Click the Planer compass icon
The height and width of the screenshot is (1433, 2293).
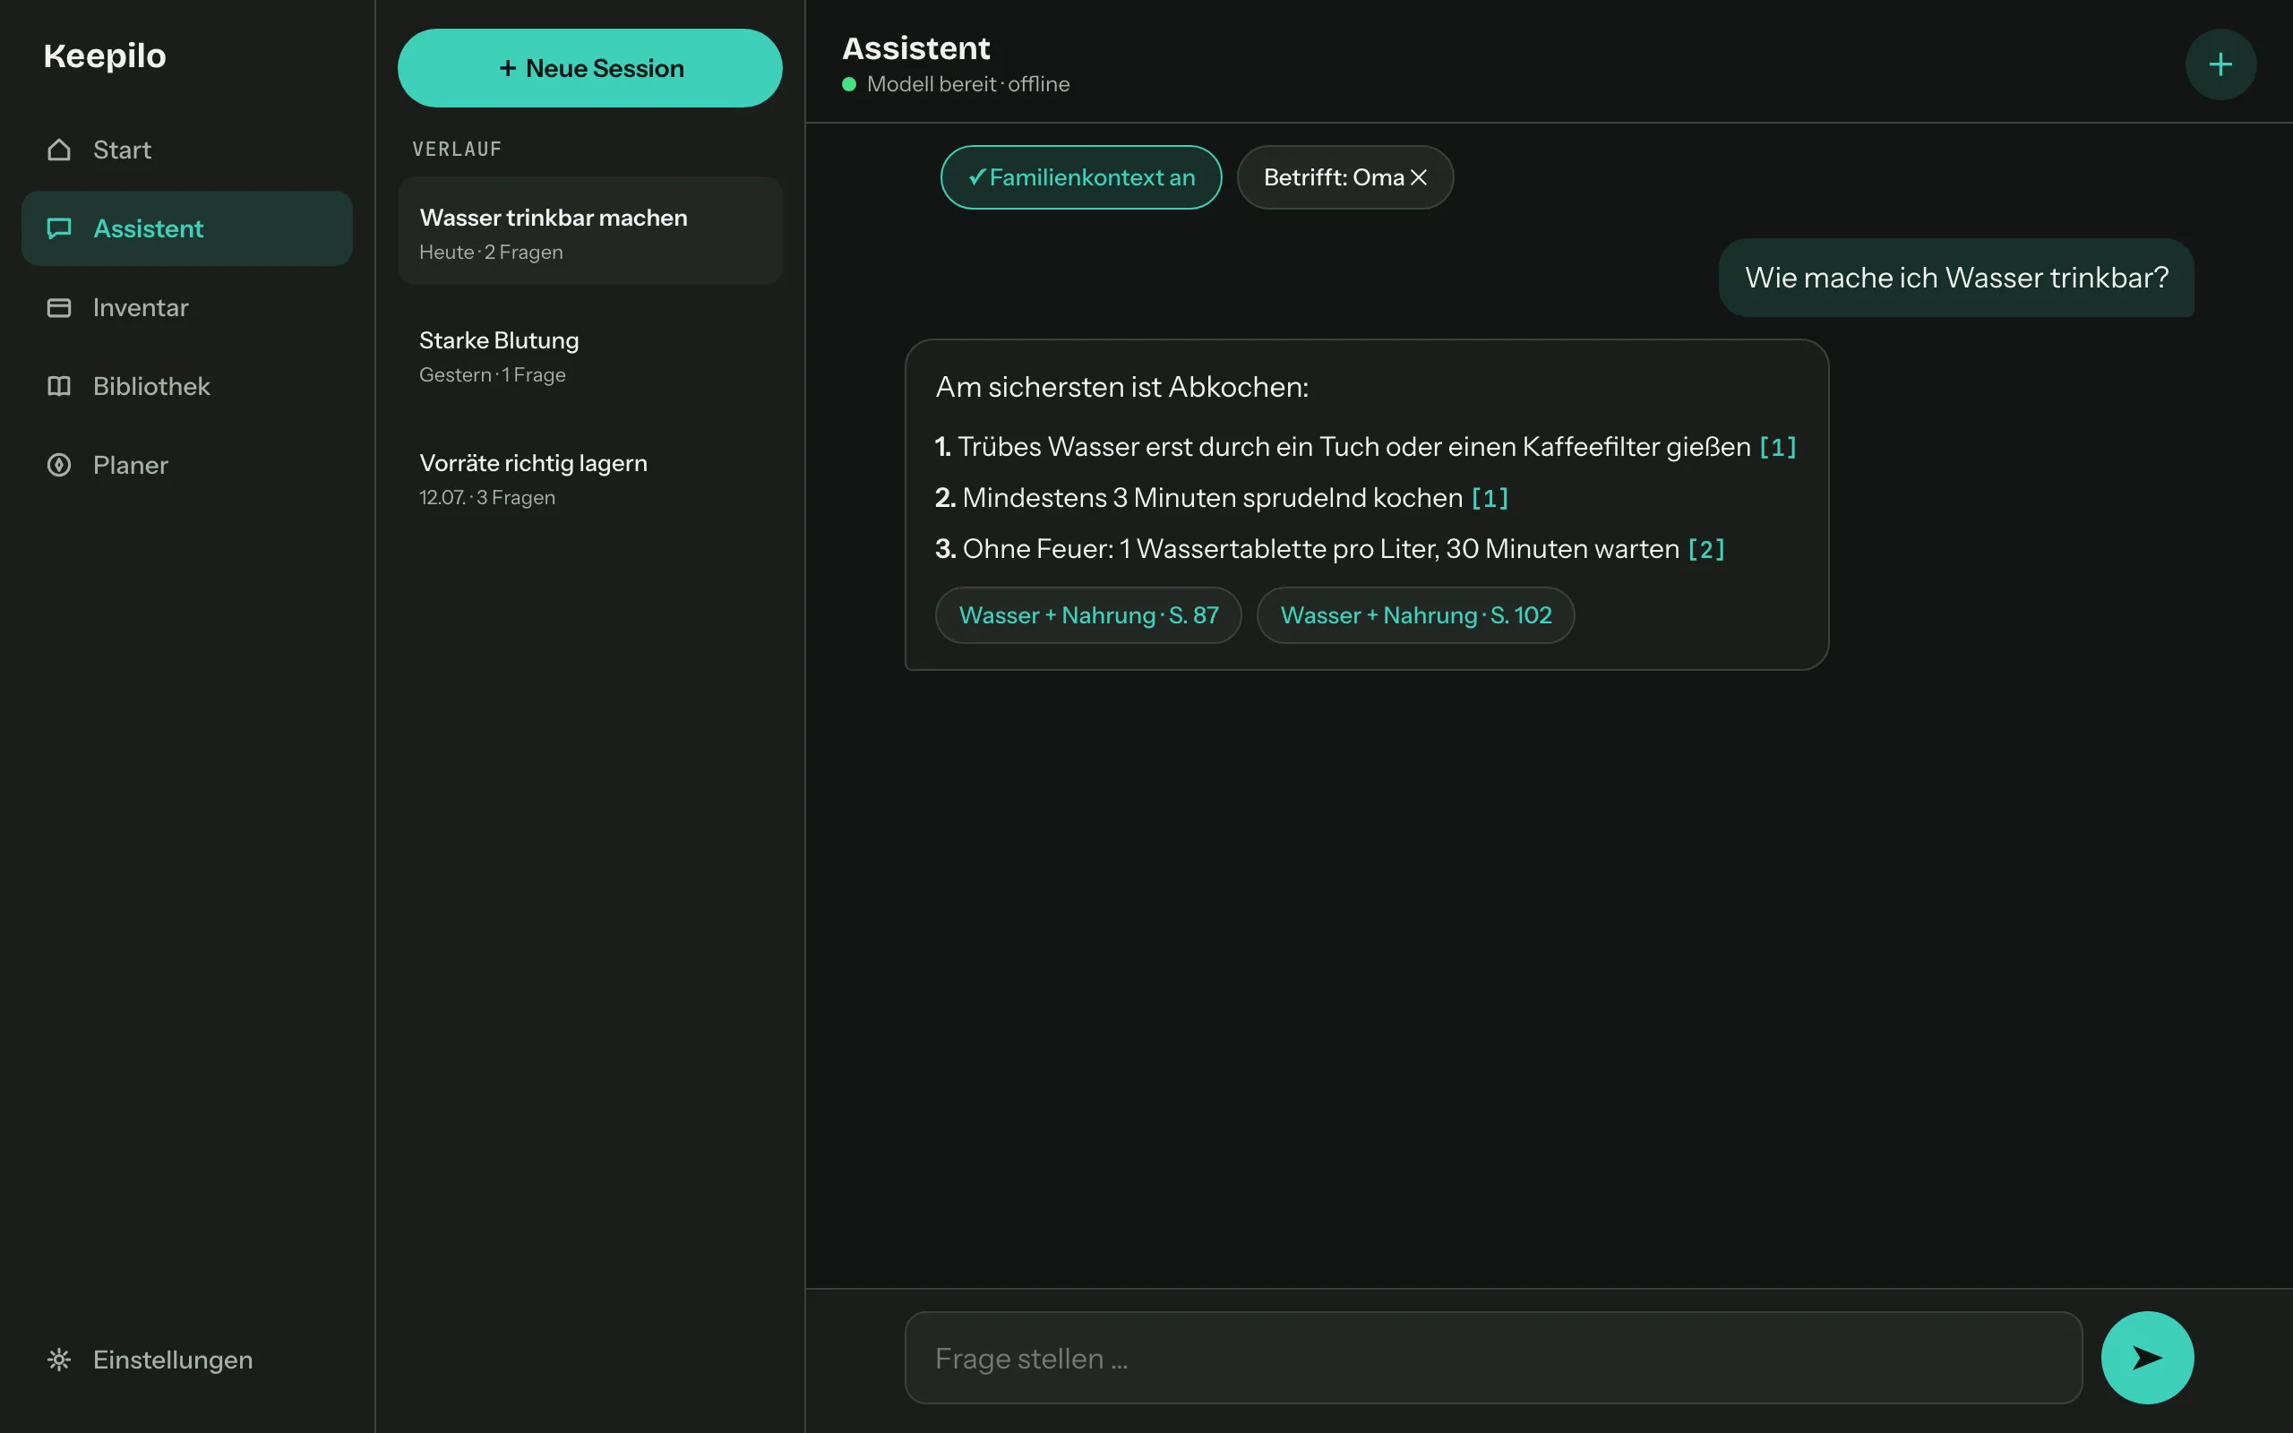(x=59, y=465)
